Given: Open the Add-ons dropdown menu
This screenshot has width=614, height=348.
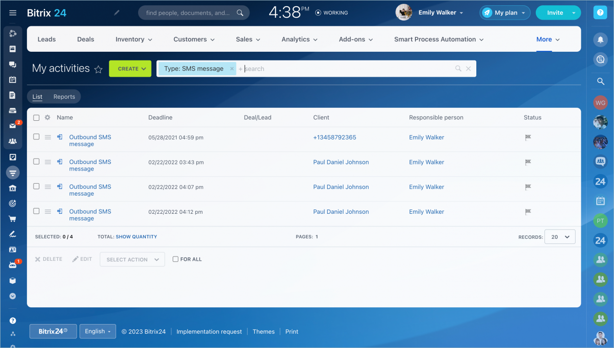Looking at the screenshot, I should [356, 39].
